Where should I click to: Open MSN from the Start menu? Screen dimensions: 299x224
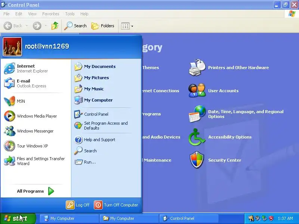(36, 101)
